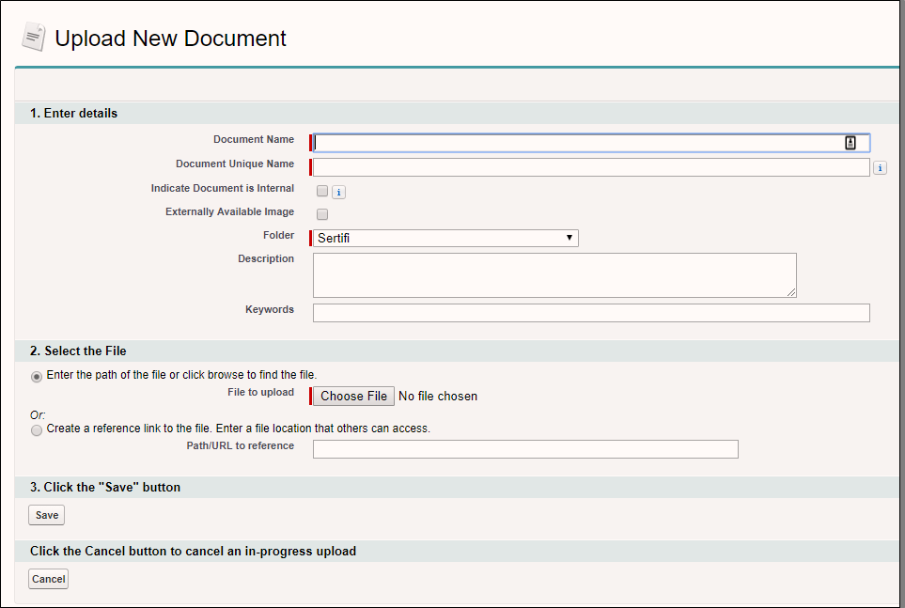Image resolution: width=905 pixels, height=608 pixels.
Task: Click the 'No file chosen' text
Action: click(438, 397)
